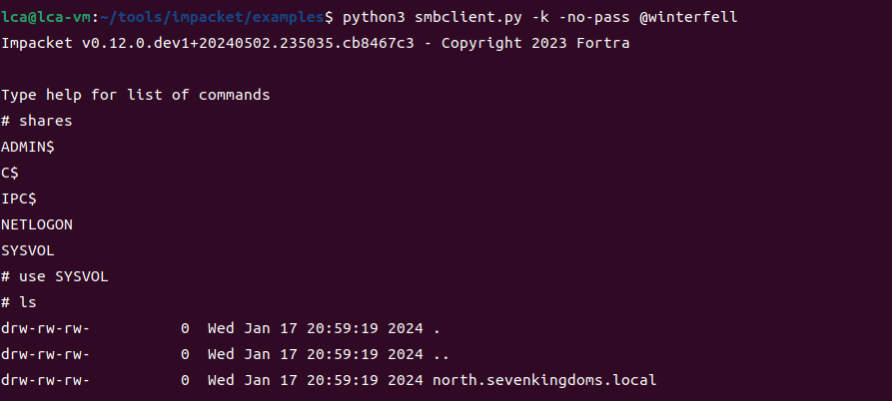Click the C$ share entry
The width and height of the screenshot is (892, 401).
(x=10, y=173)
